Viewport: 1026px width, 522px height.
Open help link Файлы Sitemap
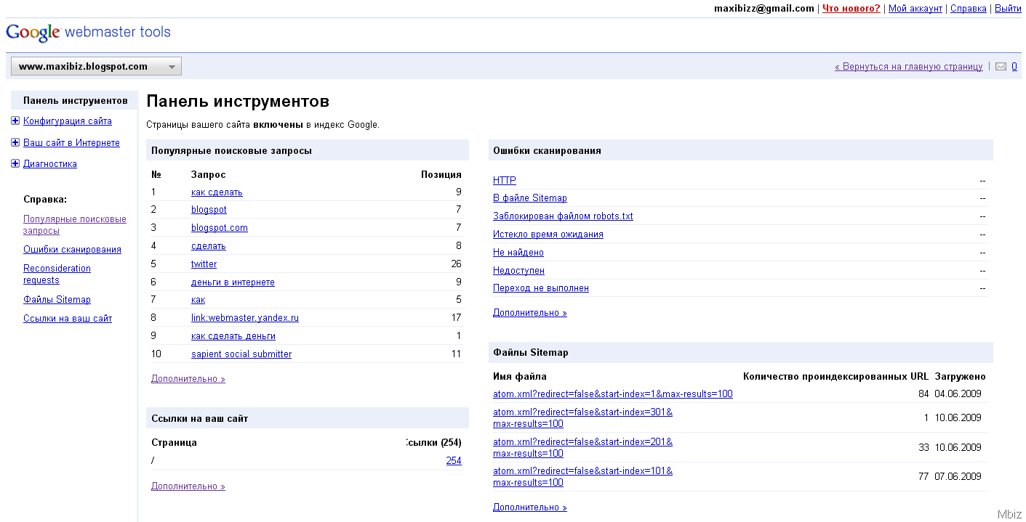[x=57, y=300]
